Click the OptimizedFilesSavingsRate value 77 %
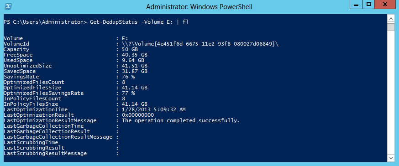Screen dimensions: 399x166 click(x=128, y=93)
